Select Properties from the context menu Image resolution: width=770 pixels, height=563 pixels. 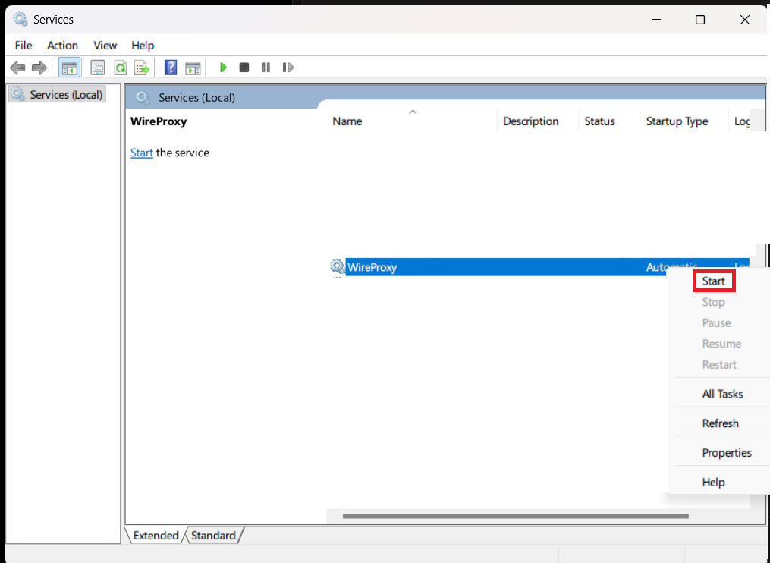[x=726, y=453]
